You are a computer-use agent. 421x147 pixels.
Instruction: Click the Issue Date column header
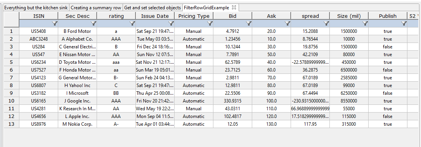155,16
